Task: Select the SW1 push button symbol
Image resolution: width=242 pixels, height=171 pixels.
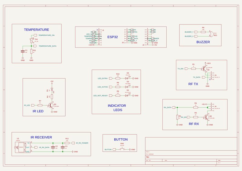Action: click(122, 149)
